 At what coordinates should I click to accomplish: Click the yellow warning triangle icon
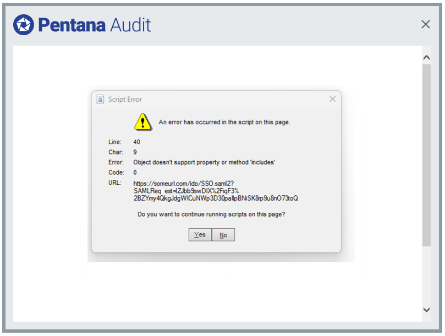(x=143, y=122)
